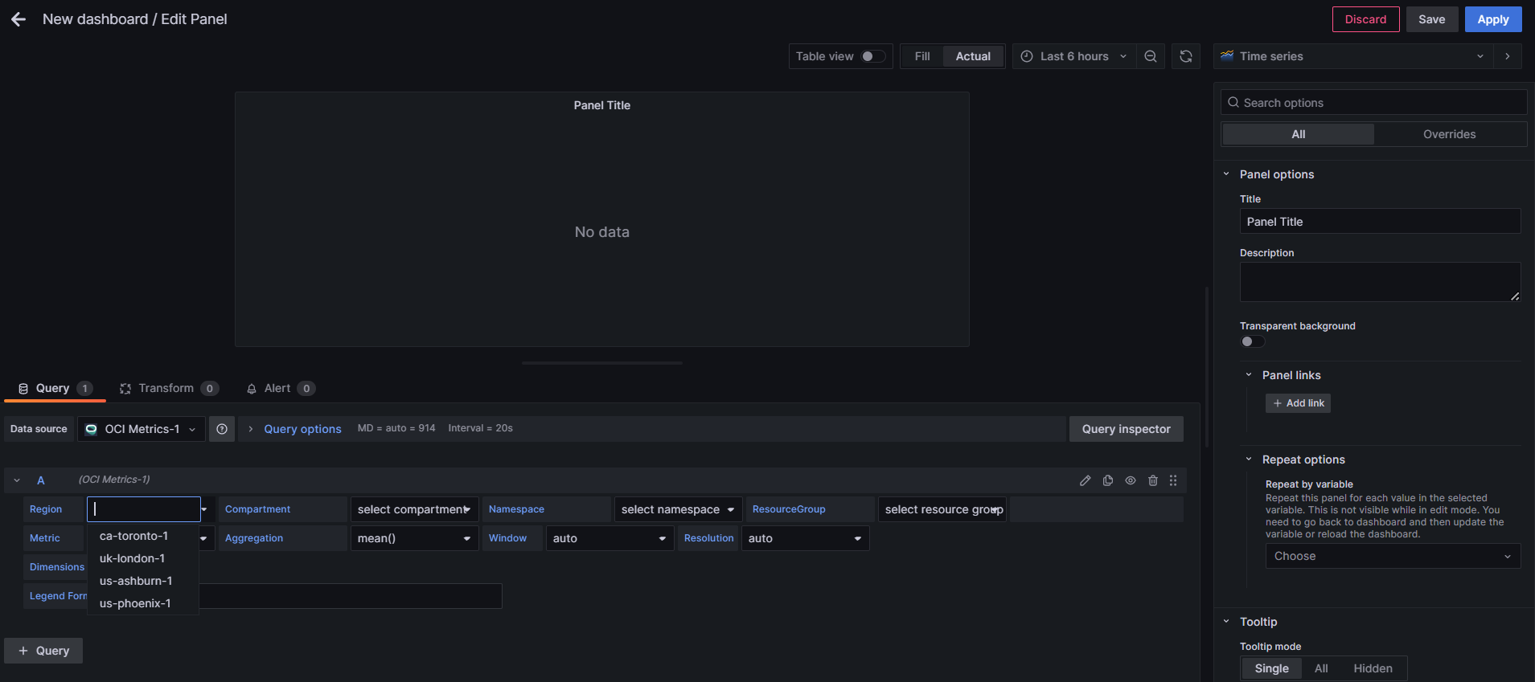Set tooltip mode to Hidden
Screen dimensions: 1535x682
[x=1372, y=668]
